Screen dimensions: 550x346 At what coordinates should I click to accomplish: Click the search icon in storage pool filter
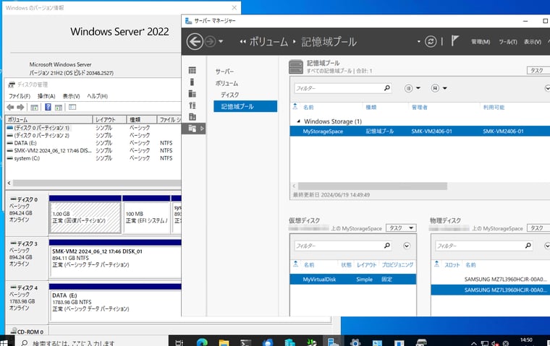[x=387, y=88]
